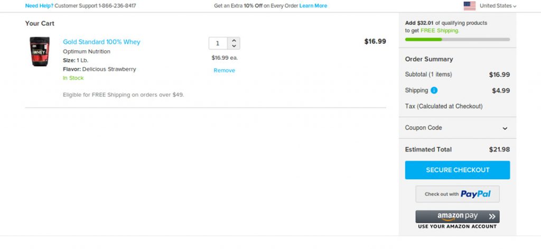Click the free shipping progress bar
This screenshot has height=249, width=541.
457,40
